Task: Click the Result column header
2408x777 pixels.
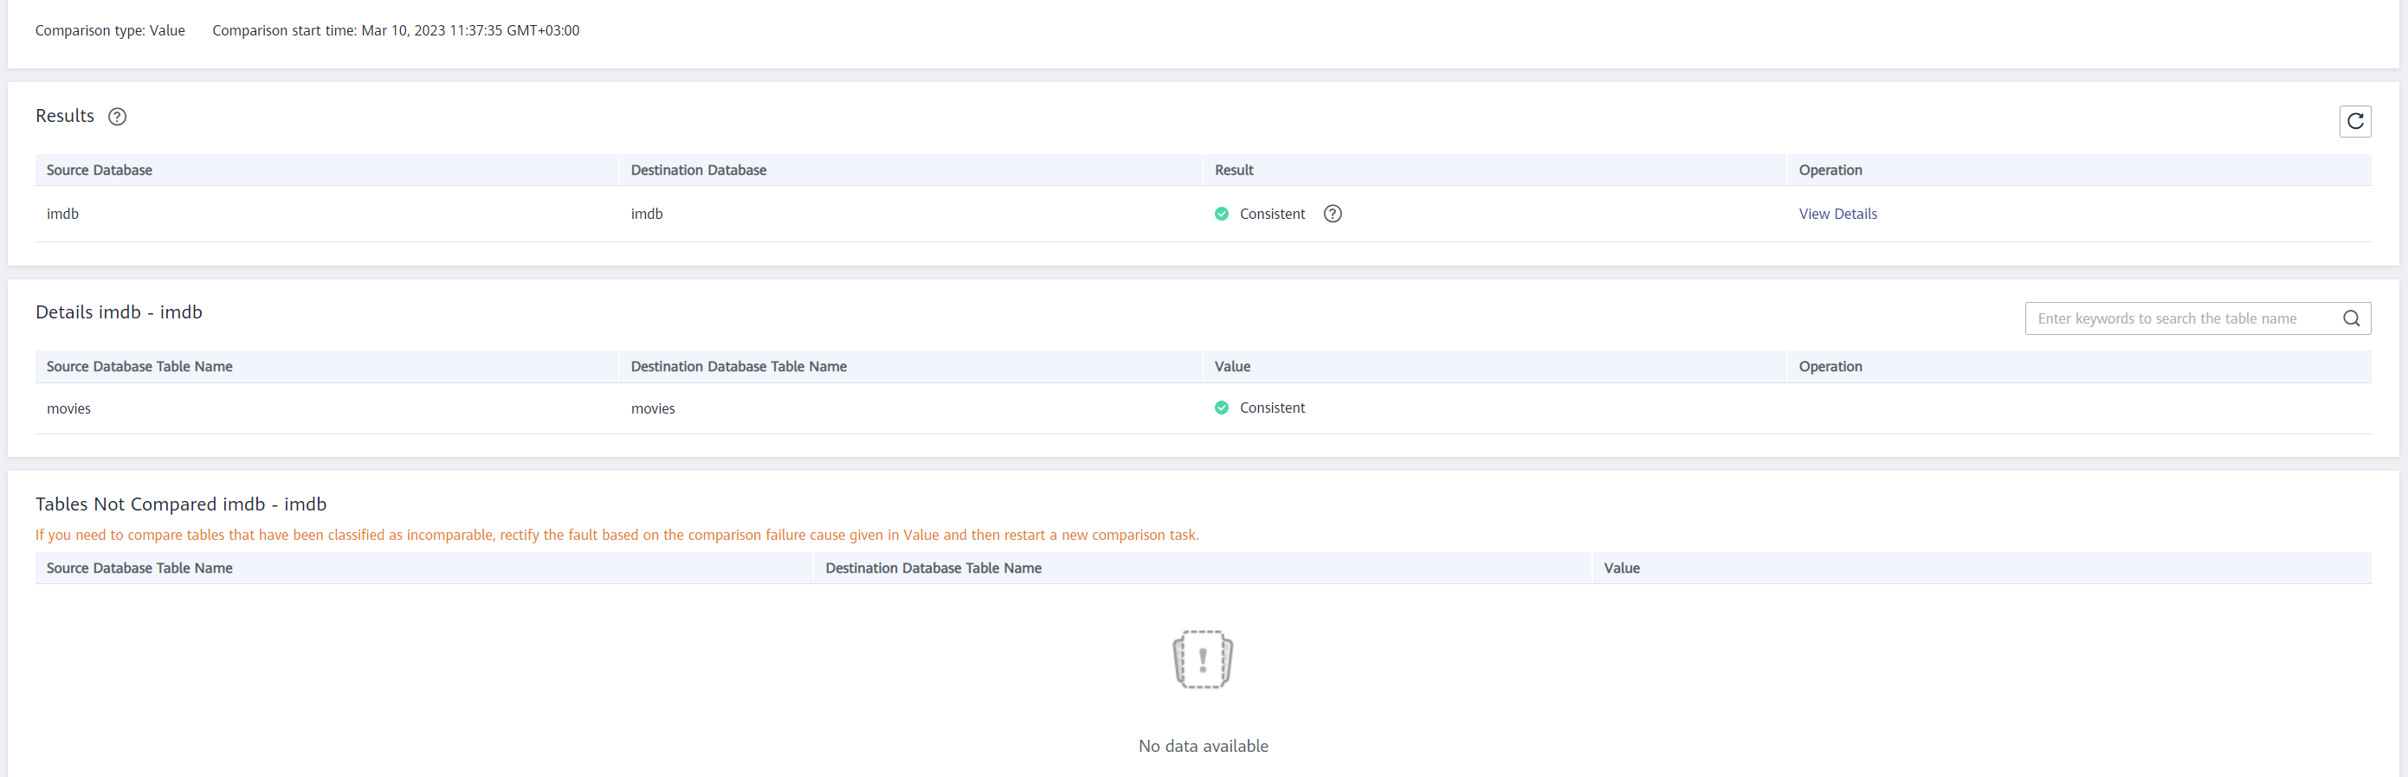Action: click(1233, 170)
